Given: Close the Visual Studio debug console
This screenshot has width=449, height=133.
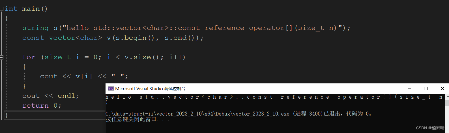Looking at the screenshot, I should click(x=442, y=88).
